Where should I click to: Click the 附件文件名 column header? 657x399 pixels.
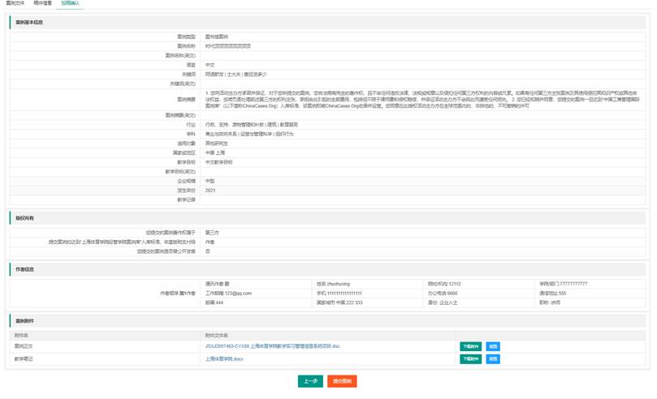click(x=217, y=335)
